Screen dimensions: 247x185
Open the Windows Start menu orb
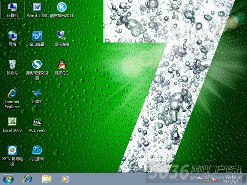click(x=8, y=179)
